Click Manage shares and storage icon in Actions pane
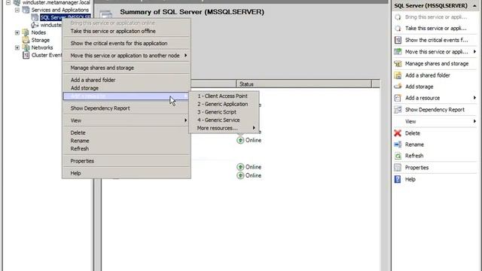The width and height of the screenshot is (482, 271). tap(398, 63)
